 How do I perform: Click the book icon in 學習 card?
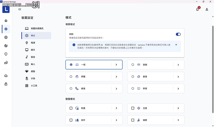139,89
